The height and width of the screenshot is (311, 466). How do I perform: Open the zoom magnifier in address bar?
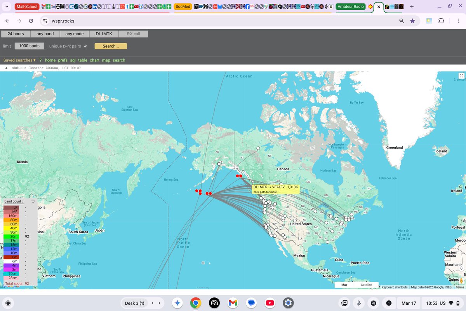[402, 21]
